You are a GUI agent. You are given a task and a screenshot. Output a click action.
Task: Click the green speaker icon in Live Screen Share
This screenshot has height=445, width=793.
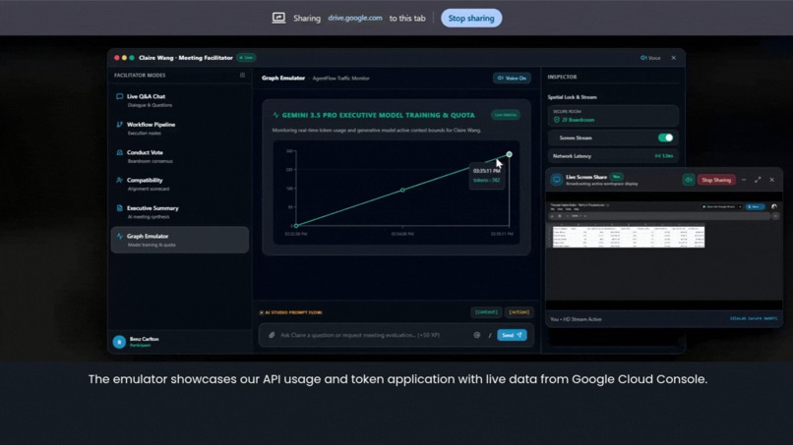(689, 180)
